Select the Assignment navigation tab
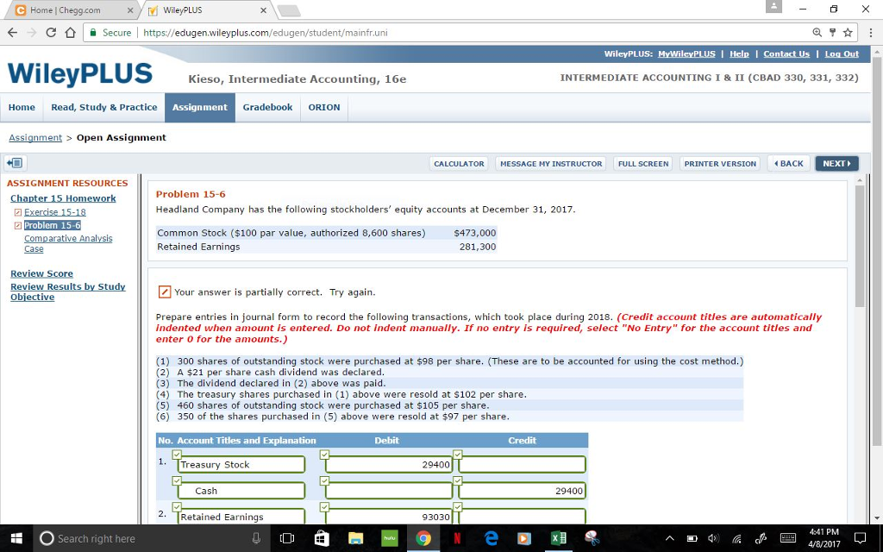 tap(200, 107)
